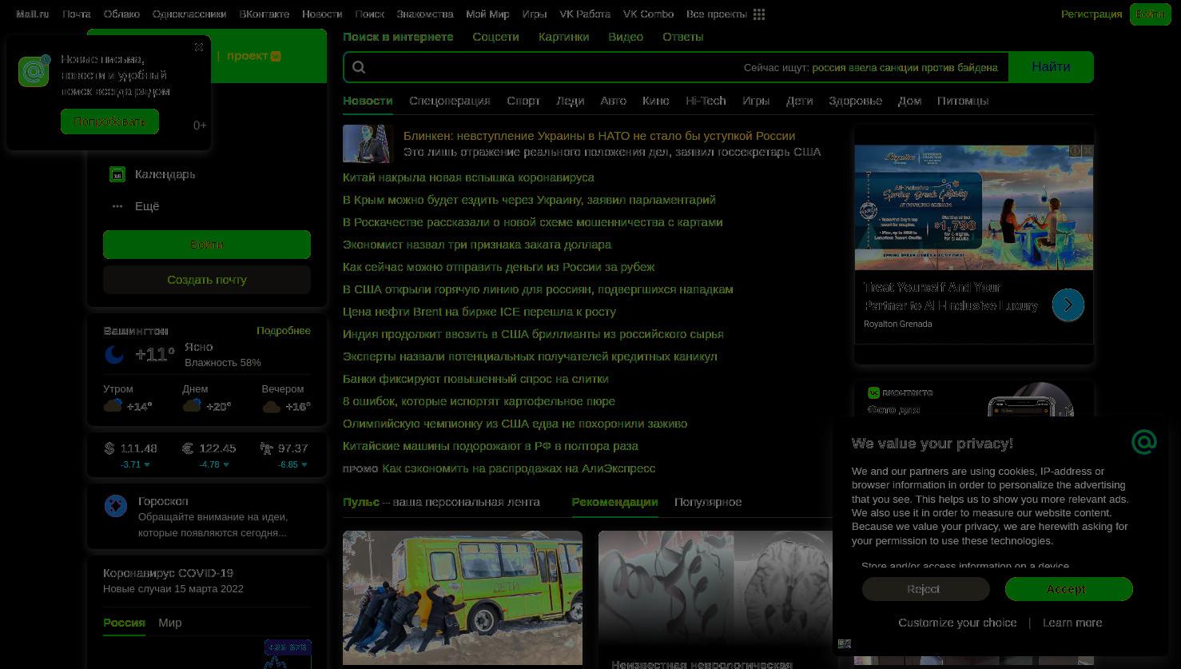Viewport: 1181px width, 669px height.
Task: Select the Картинки search tab
Action: [563, 37]
